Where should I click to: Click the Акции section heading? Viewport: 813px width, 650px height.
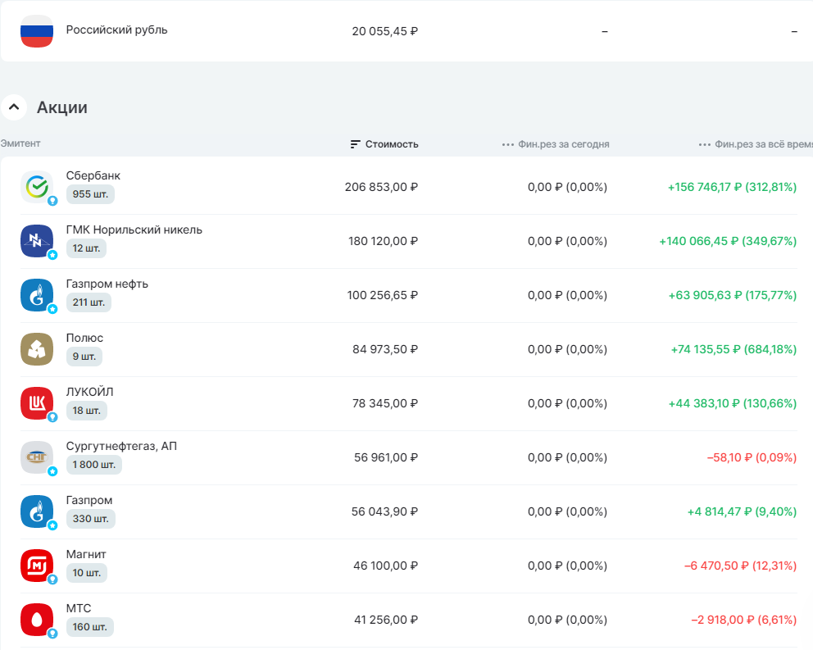point(61,107)
